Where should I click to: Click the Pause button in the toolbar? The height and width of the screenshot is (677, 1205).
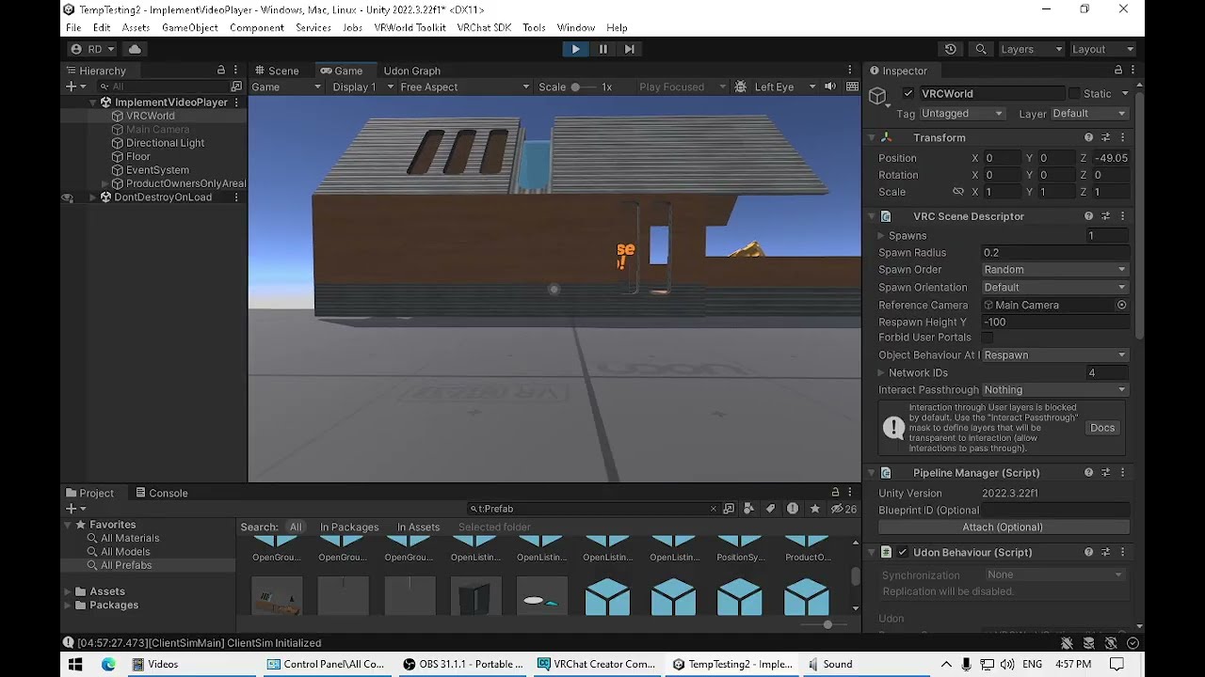[602, 49]
